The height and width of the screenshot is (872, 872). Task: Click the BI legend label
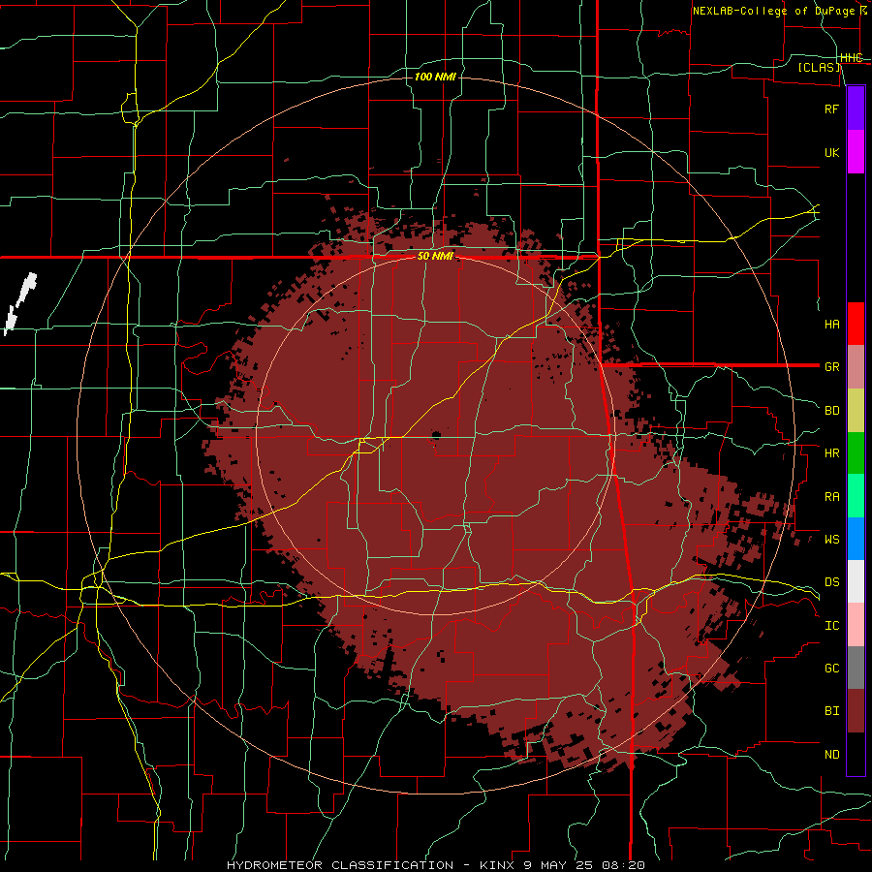click(831, 711)
